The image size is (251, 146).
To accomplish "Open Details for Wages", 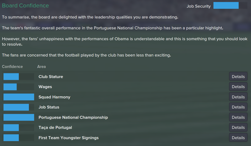I will (238, 87).
